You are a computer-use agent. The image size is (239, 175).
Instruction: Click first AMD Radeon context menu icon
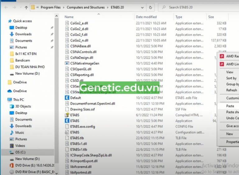tap(222, 56)
